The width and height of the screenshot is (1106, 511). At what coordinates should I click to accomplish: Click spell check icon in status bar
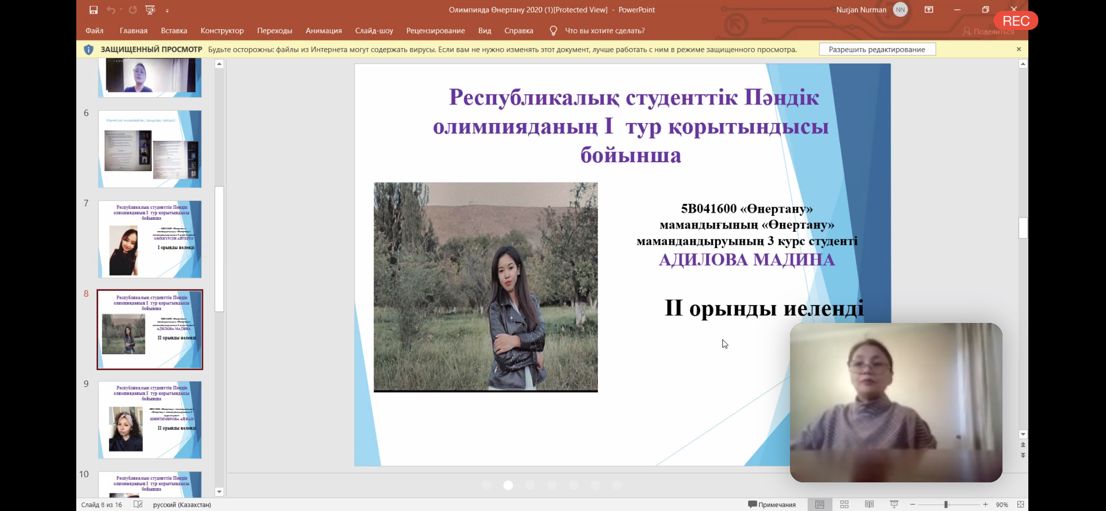[x=138, y=504]
